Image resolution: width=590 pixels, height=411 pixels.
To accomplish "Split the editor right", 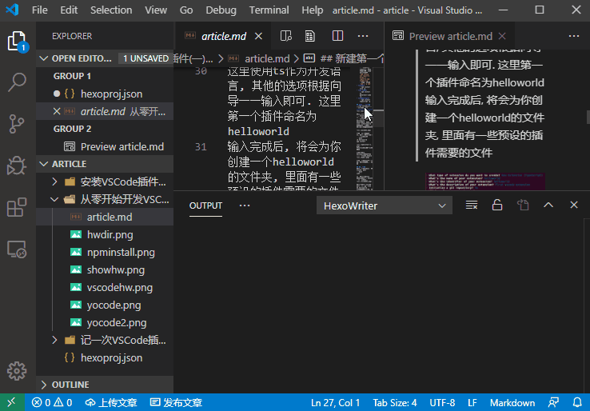I will [x=337, y=36].
